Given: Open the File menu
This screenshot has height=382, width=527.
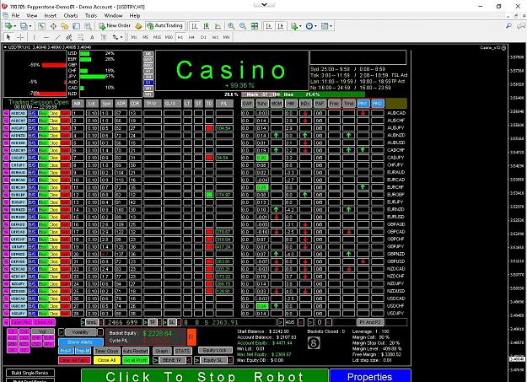Looking at the screenshot, I should point(16,15).
